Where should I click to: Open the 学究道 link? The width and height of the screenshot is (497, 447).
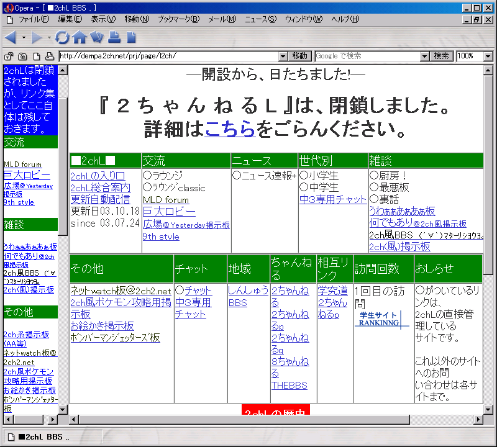click(333, 291)
